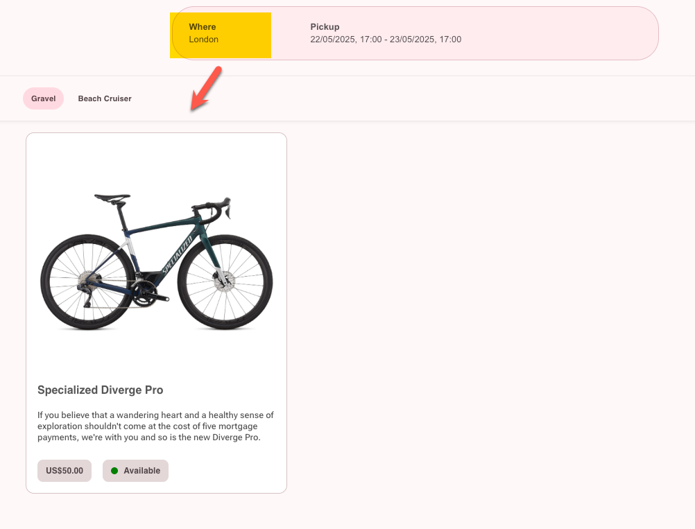Viewport: 695px width, 529px height.
Task: Open the Where London location field
Action: pyautogui.click(x=221, y=35)
